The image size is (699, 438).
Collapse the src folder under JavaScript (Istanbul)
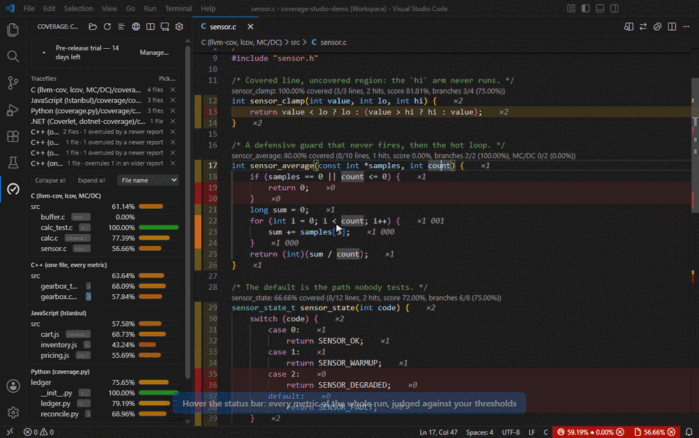pyautogui.click(x=35, y=324)
